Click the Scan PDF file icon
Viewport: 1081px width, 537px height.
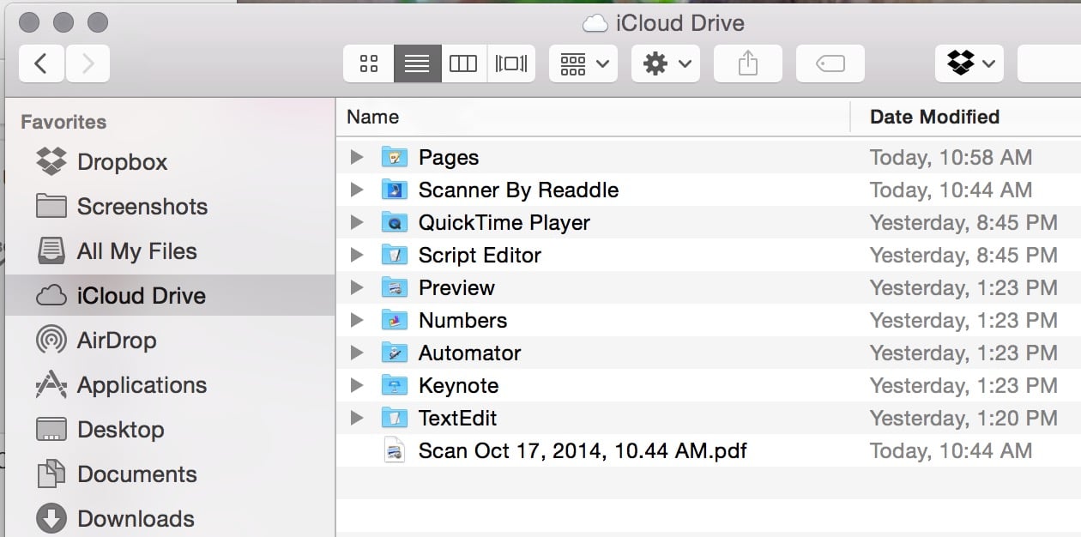(x=394, y=450)
